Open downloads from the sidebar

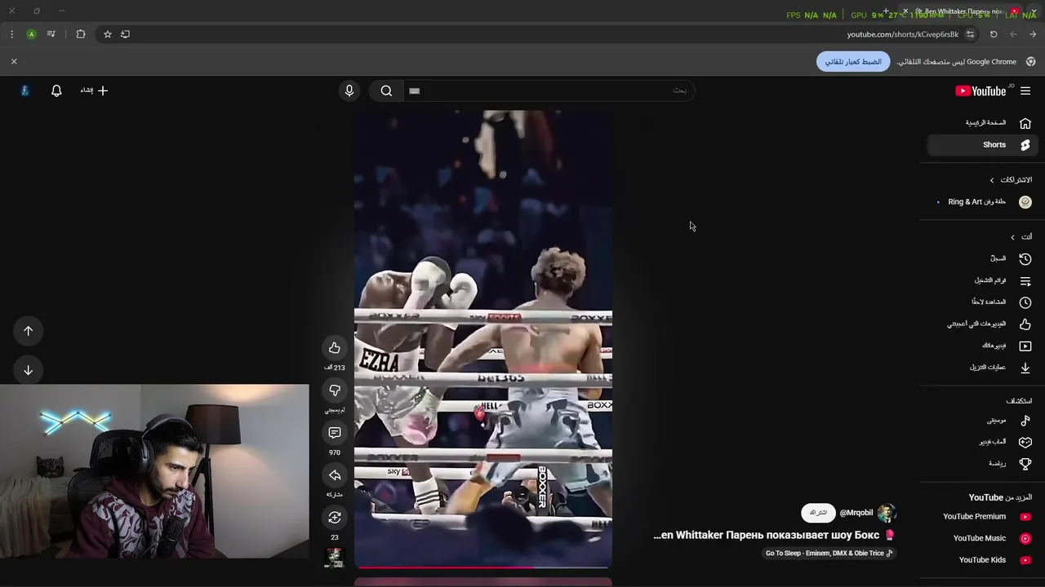[x=983, y=368]
